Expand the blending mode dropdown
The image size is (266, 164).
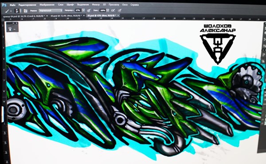(x=51, y=11)
